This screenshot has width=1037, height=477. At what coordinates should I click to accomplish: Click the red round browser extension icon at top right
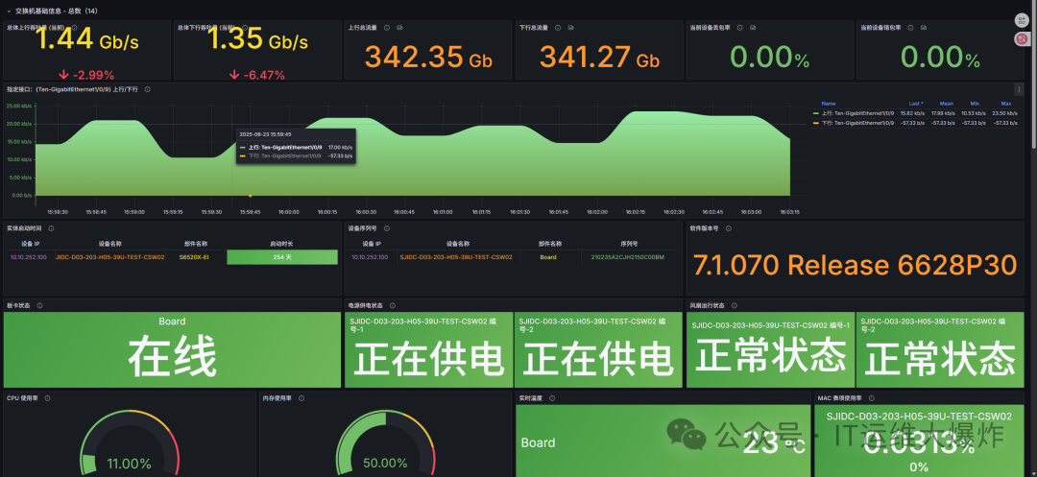point(1021,39)
